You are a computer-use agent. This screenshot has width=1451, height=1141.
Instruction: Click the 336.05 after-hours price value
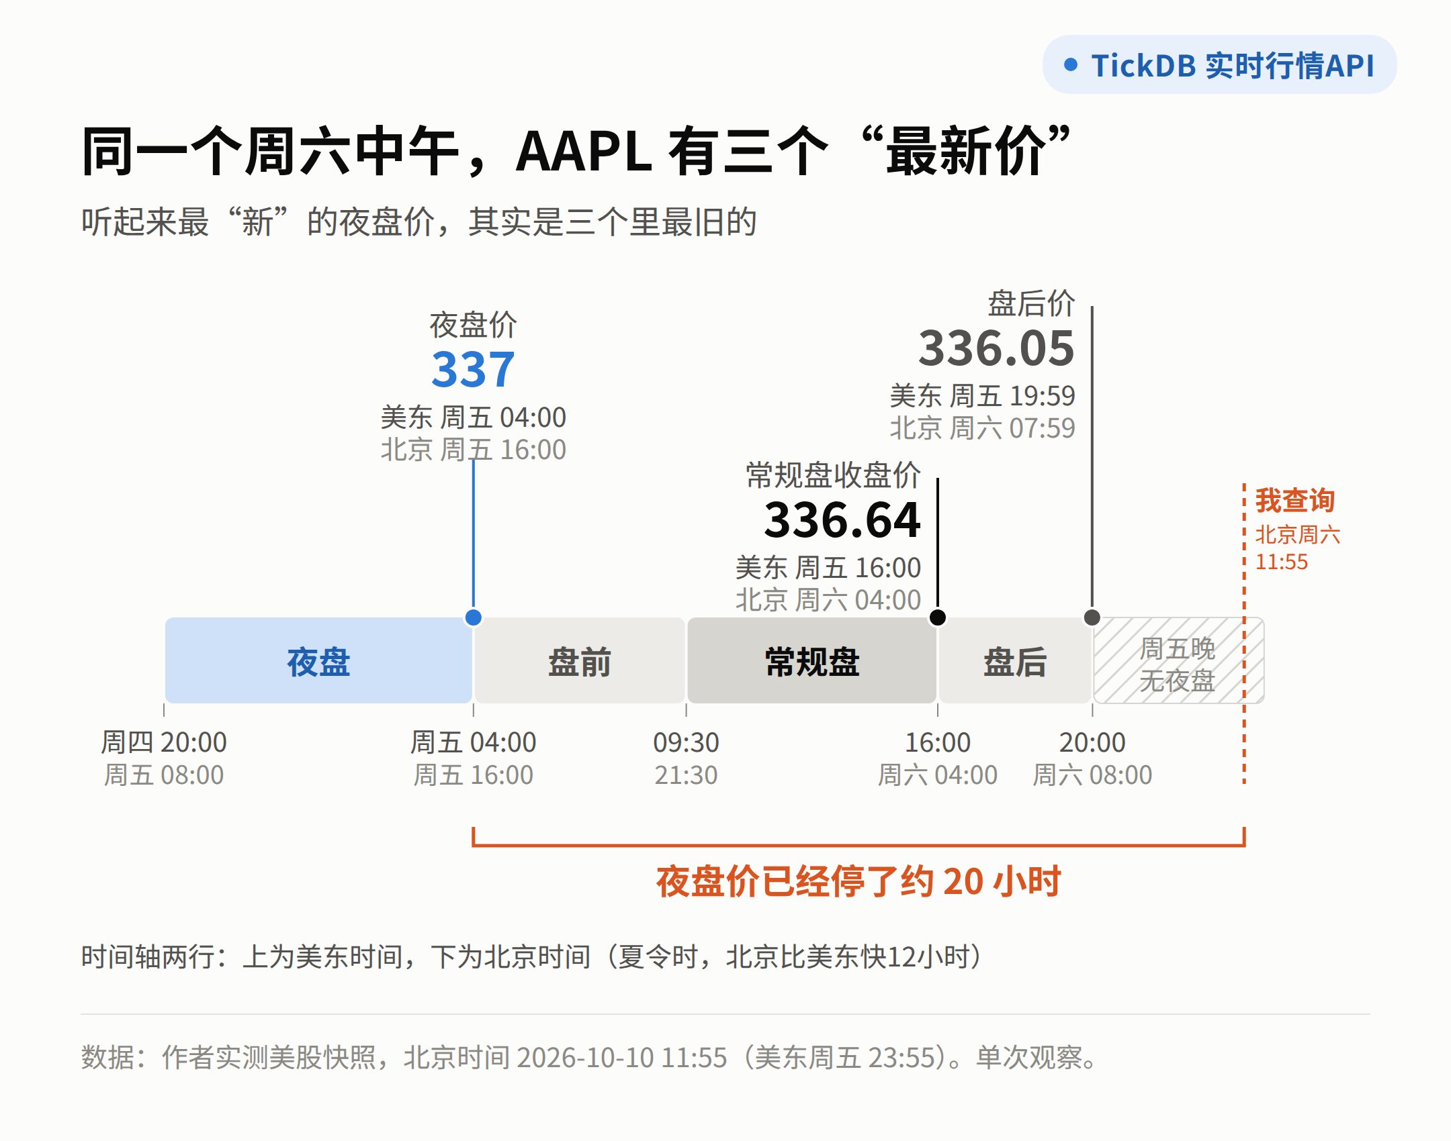coord(997,348)
